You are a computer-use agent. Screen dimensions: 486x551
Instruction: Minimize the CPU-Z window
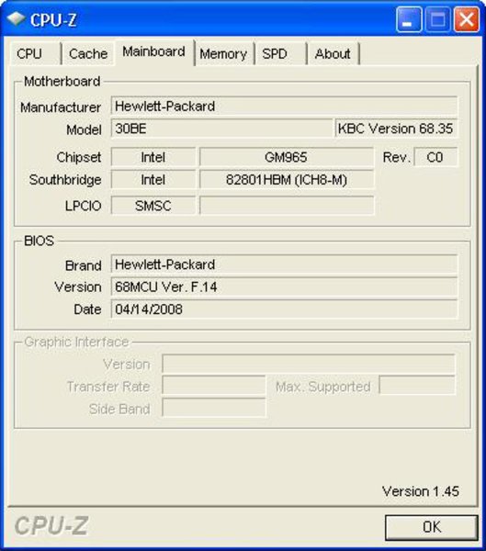coord(409,19)
